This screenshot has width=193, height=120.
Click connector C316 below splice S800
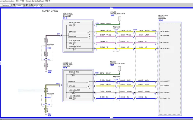(48, 105)
